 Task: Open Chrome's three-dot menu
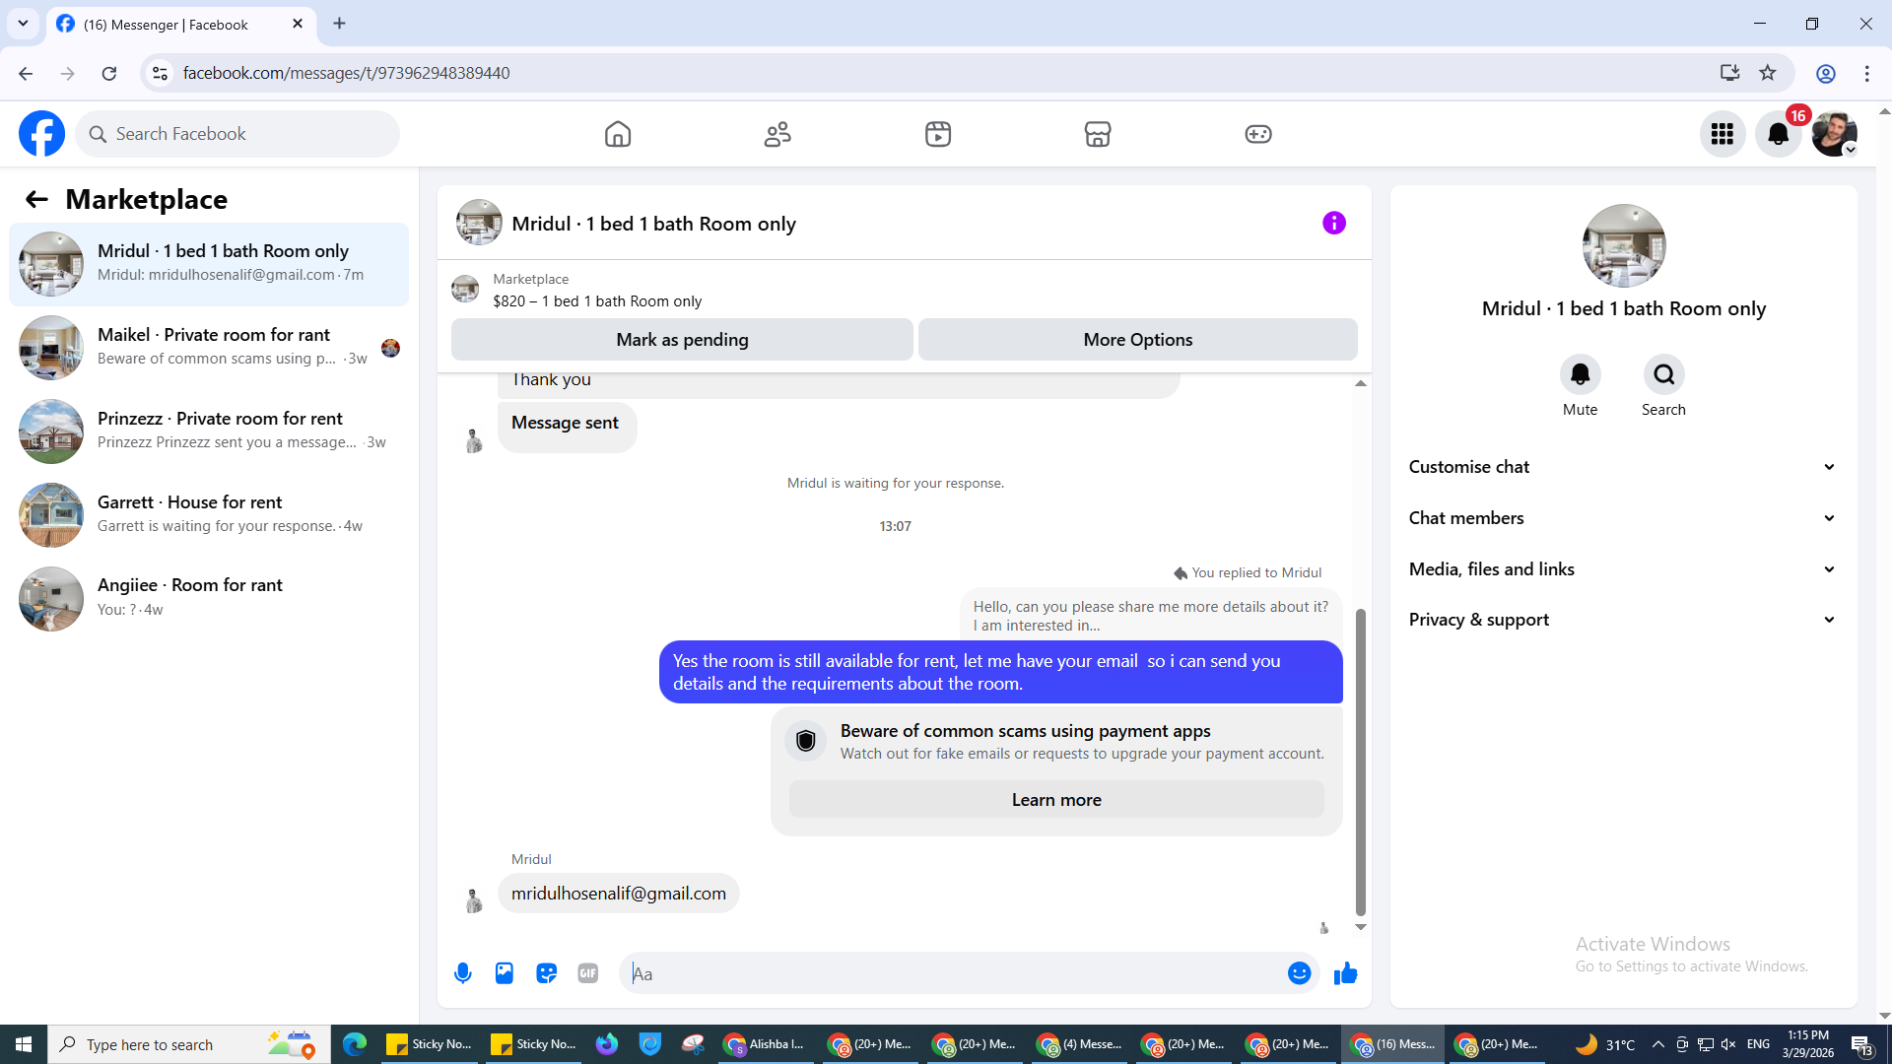tap(1867, 73)
